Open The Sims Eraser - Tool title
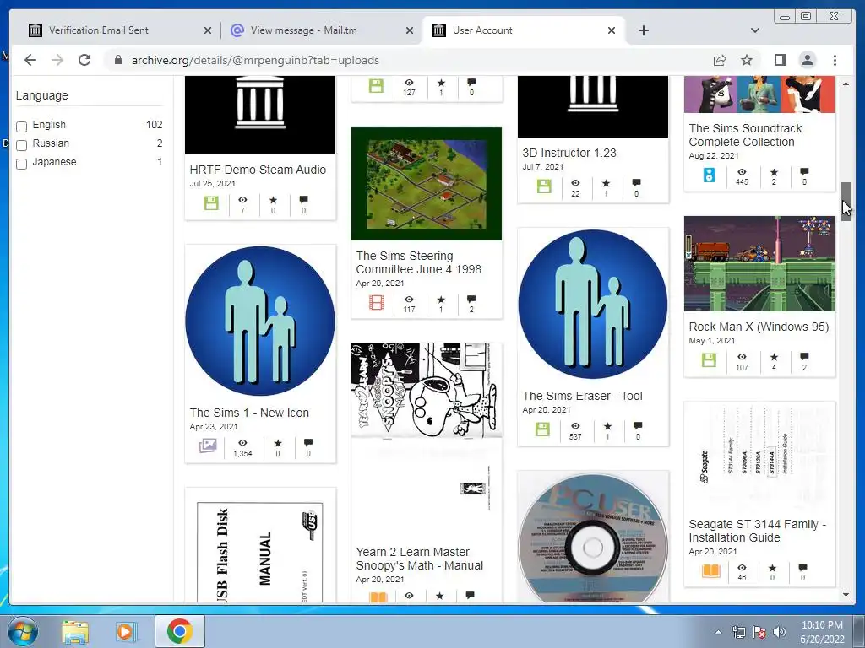865x648 pixels. pyautogui.click(x=582, y=396)
